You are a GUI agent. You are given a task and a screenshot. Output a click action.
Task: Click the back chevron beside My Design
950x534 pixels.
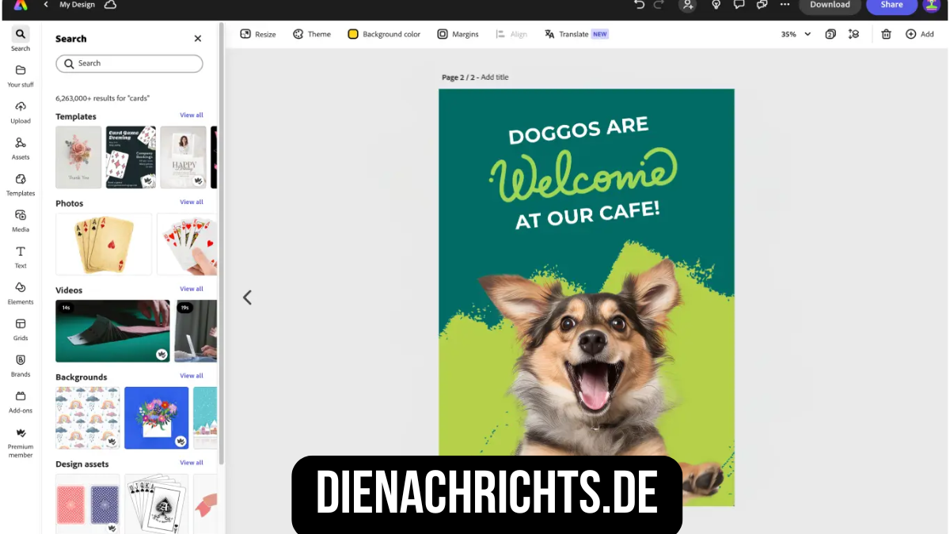point(46,5)
